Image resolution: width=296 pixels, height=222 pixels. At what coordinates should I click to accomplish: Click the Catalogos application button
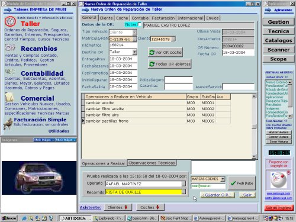(x=278, y=40)
